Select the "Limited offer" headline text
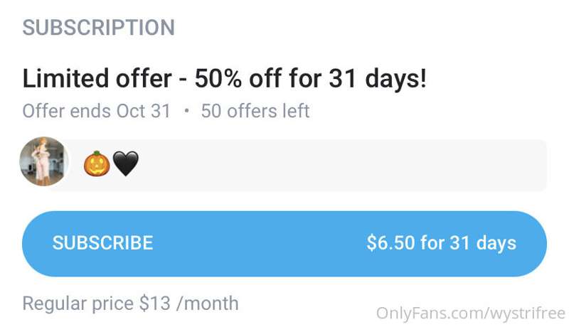 [x=97, y=78]
